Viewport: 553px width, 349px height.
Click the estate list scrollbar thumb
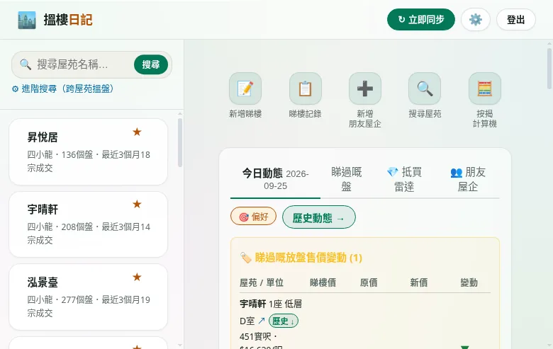click(x=180, y=142)
